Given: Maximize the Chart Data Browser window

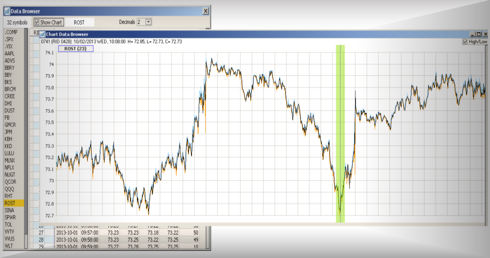Looking at the screenshot, I should point(479,34).
